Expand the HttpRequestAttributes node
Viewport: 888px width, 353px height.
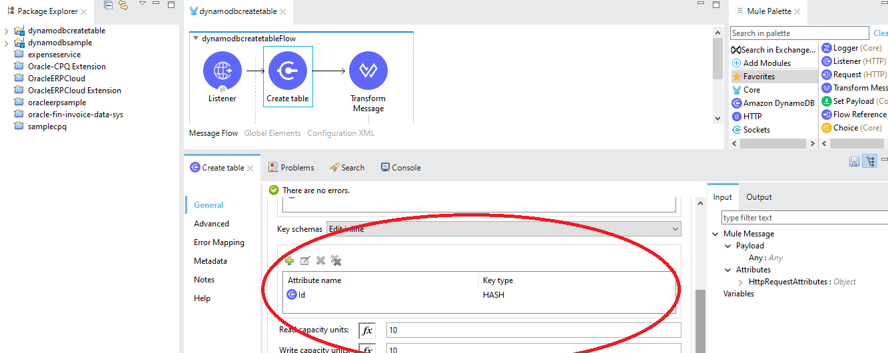click(x=741, y=282)
